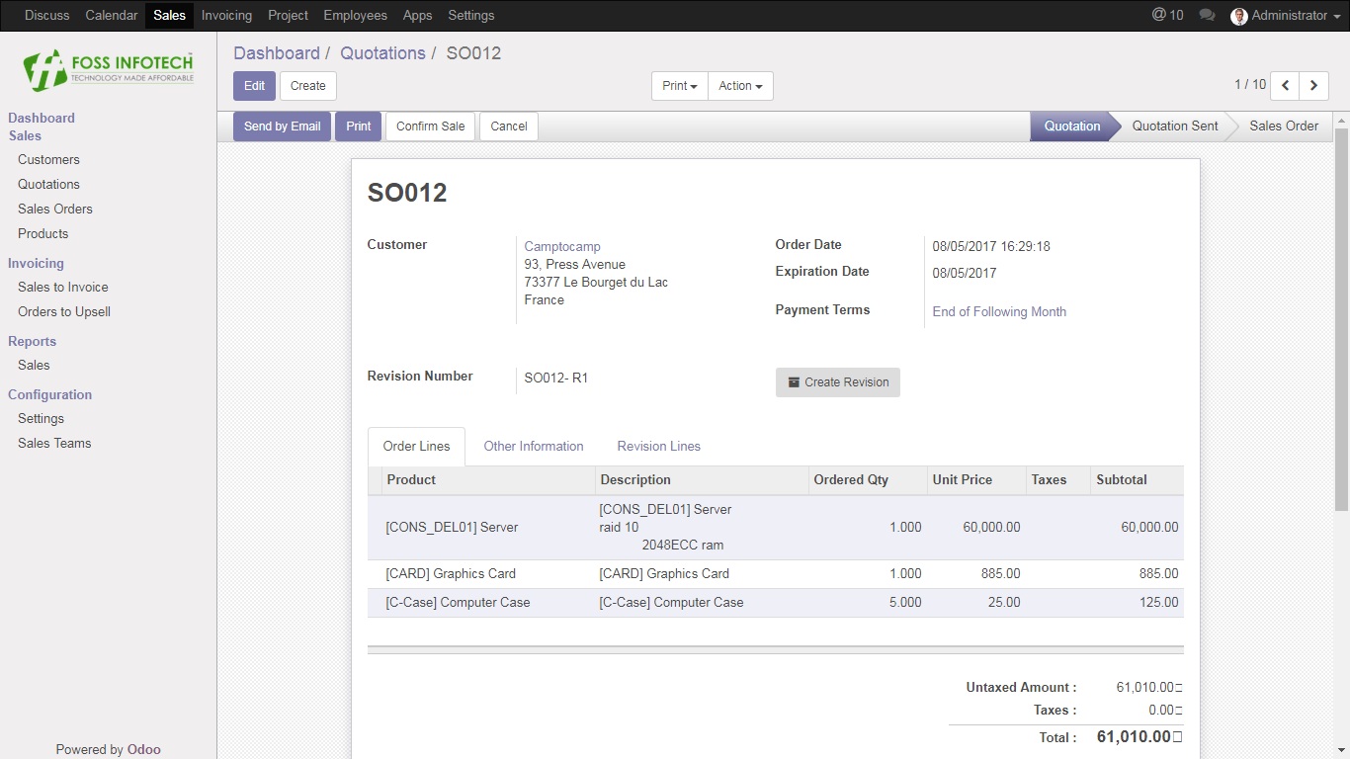The image size is (1350, 759).
Task: Click the vertical page scrollbar
Action: point(1341,320)
